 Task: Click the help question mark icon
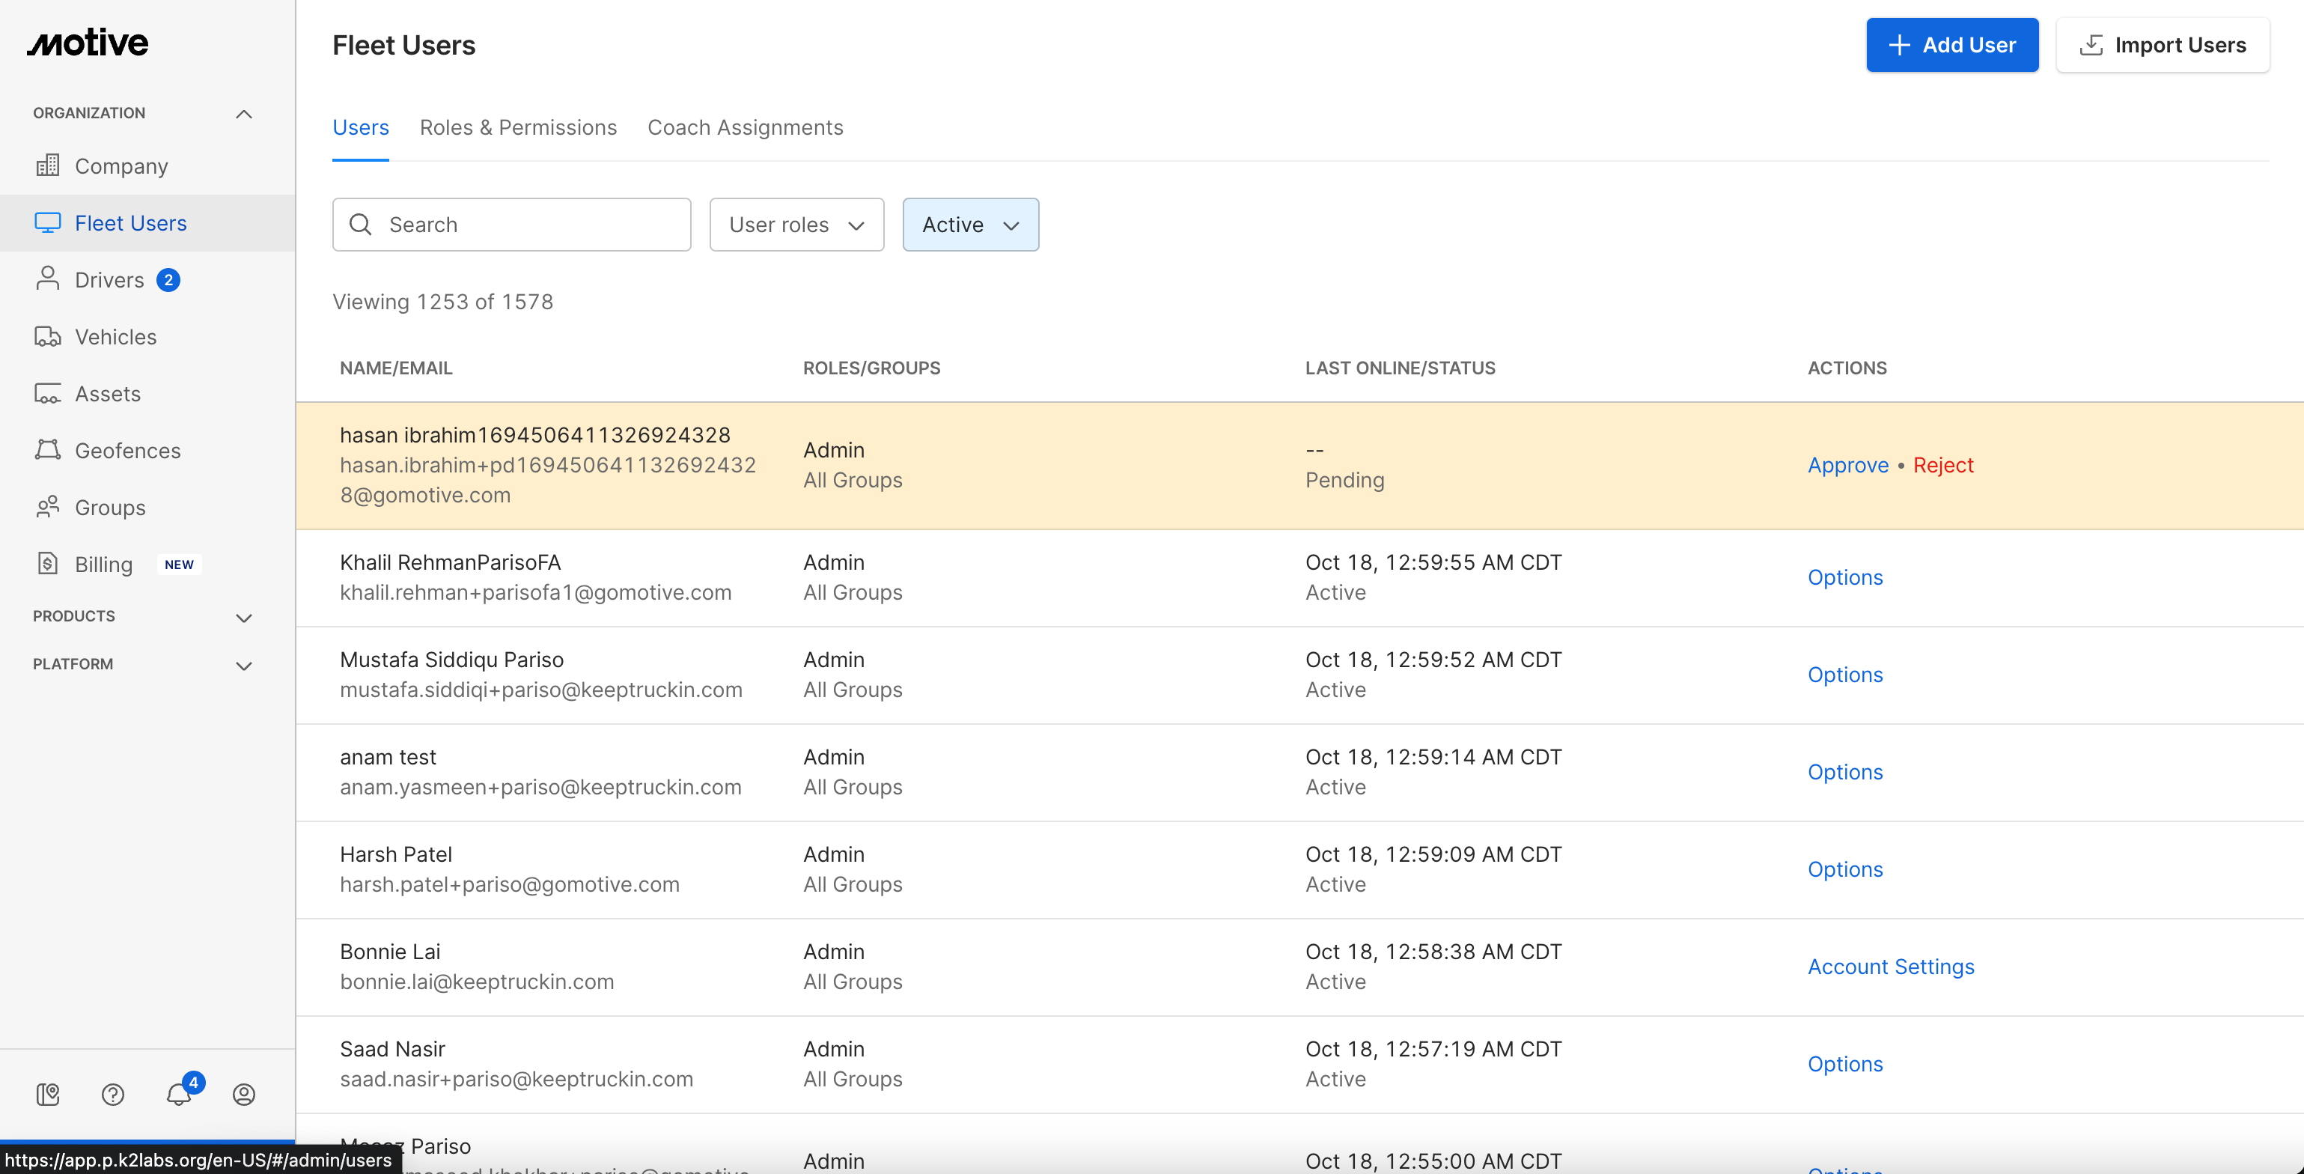113,1093
